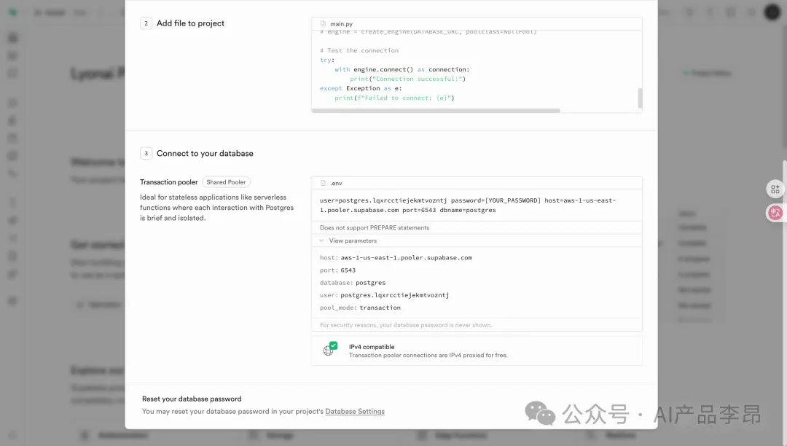This screenshot has width=787, height=446.
Task: Click the step 3 number badge
Action: 146,154
